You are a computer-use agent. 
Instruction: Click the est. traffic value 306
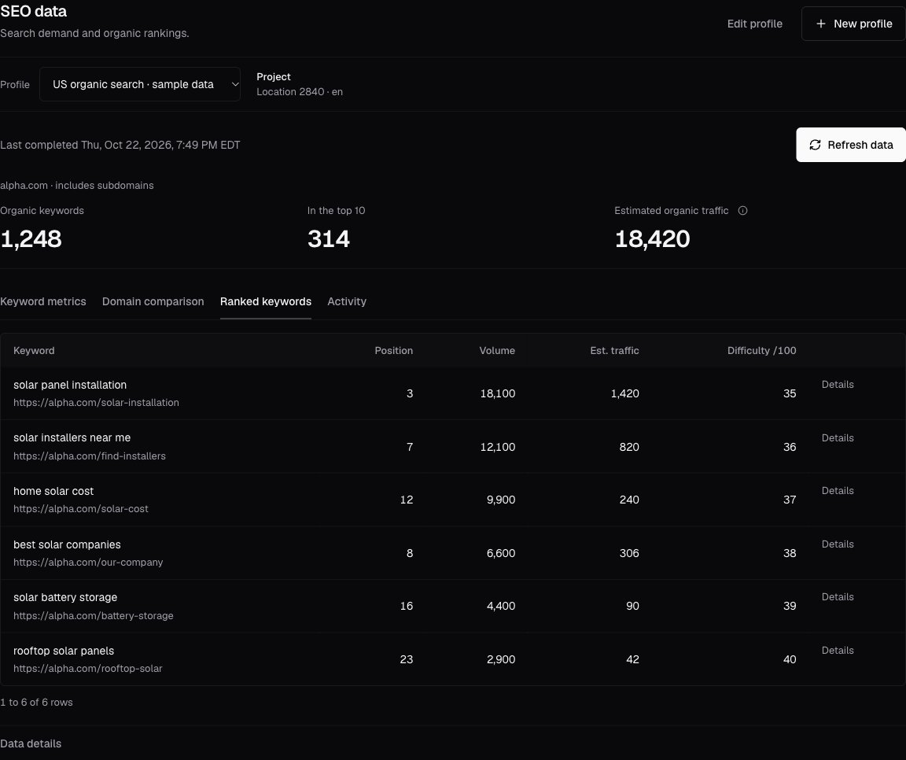tap(629, 554)
